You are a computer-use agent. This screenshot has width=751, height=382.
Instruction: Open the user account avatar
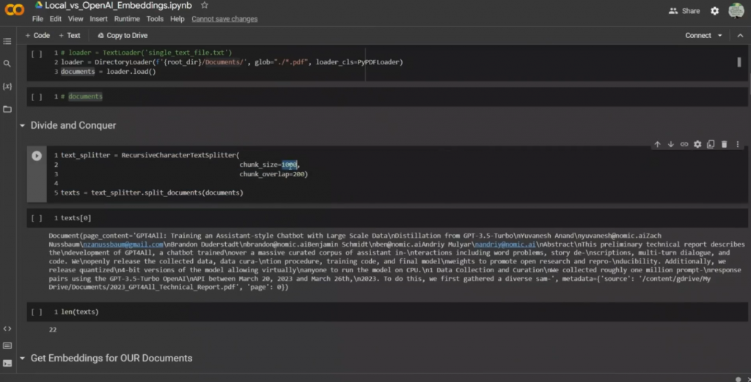[736, 10]
